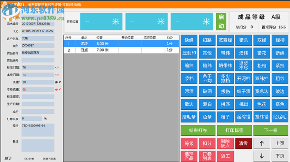
Task: Select the 扣路 defect button
Action: click(207, 40)
